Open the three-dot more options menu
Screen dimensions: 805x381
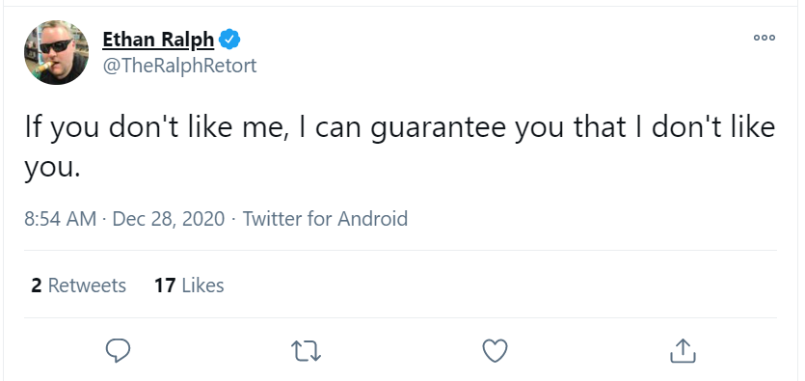click(764, 38)
